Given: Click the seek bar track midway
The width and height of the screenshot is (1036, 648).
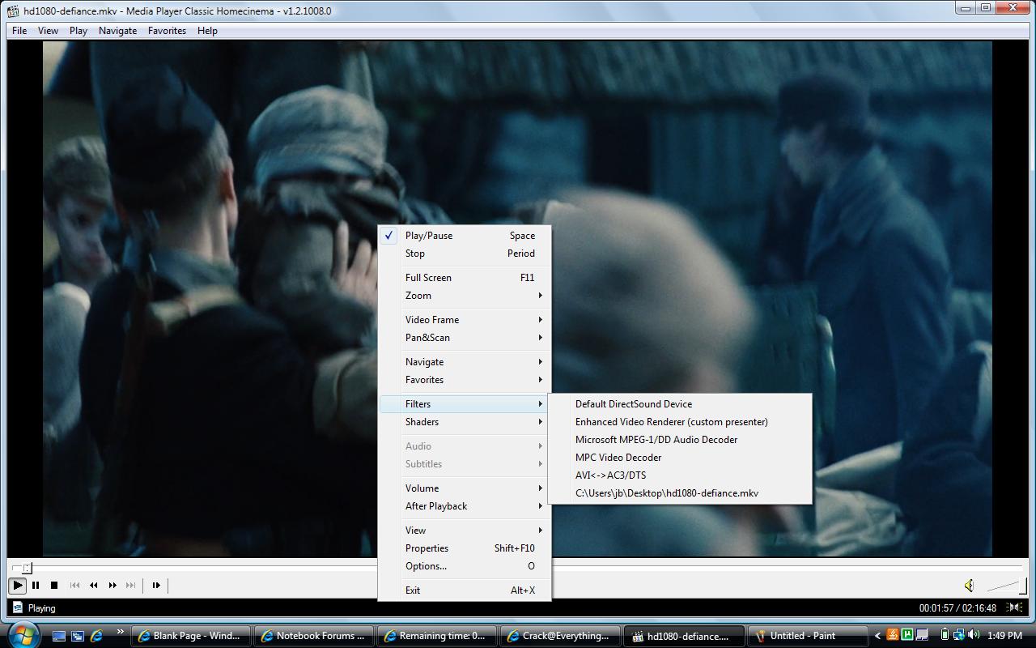Looking at the screenshot, I should pos(518,568).
